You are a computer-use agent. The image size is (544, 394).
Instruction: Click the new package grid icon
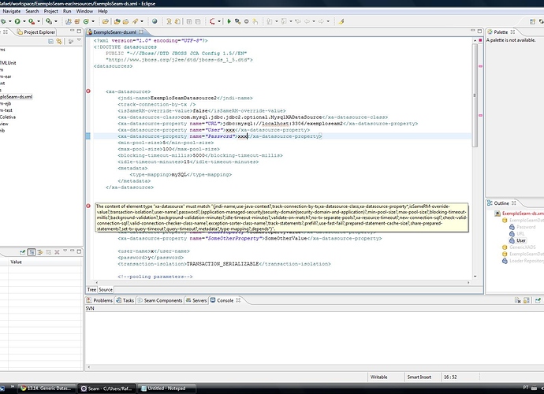point(77,21)
